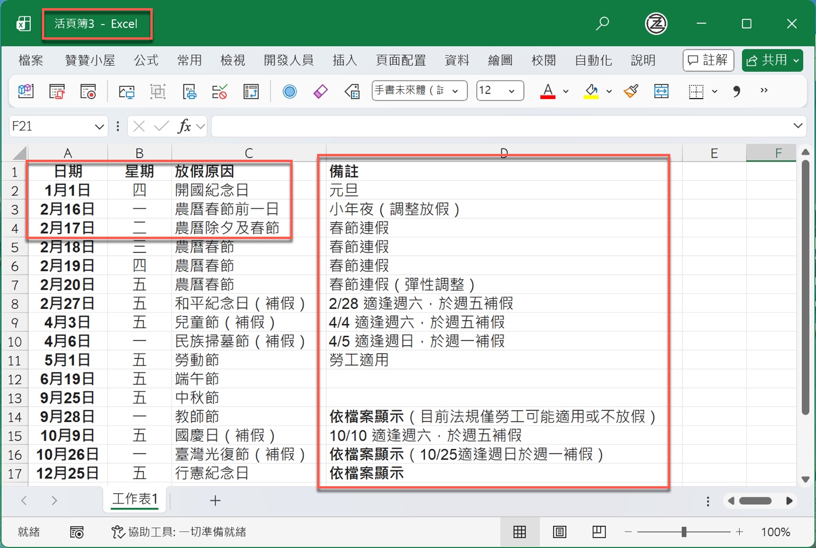The width and height of the screenshot is (816, 548).
Task: Insert function using the fx icon
Action: click(184, 126)
